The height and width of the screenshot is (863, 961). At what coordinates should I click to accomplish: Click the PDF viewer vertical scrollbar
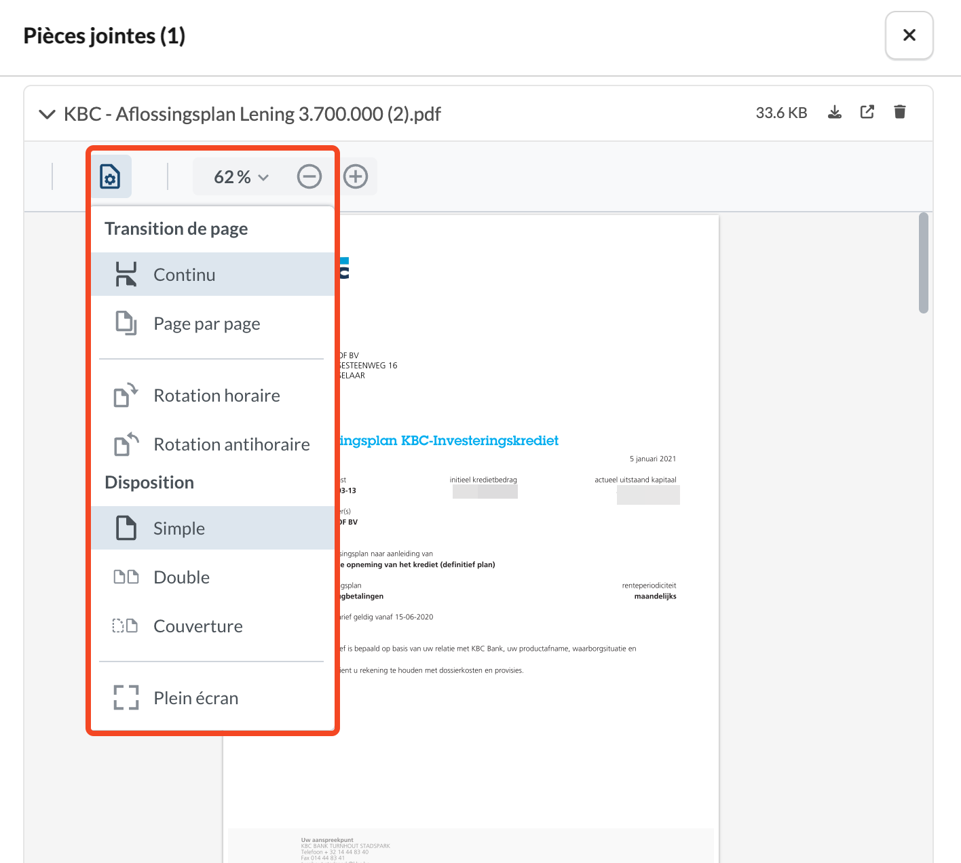923,263
